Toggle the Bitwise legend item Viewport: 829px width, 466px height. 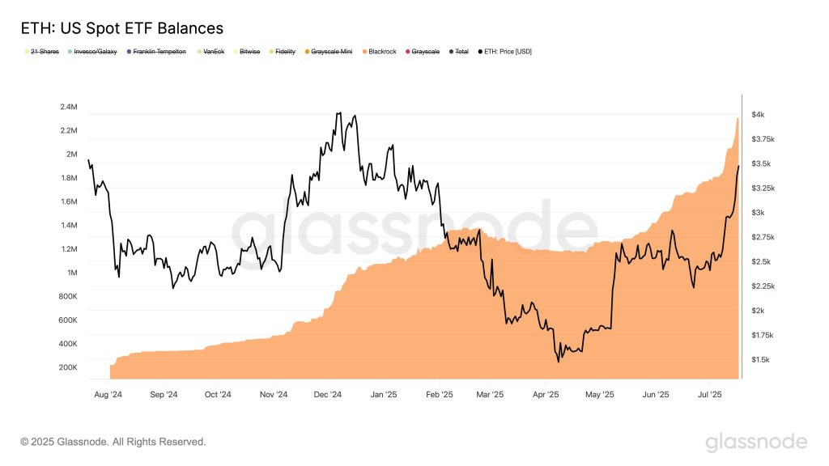point(249,51)
